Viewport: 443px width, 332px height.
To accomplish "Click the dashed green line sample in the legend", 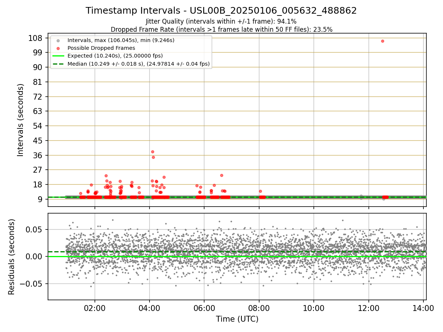I will pyautogui.click(x=58, y=64).
